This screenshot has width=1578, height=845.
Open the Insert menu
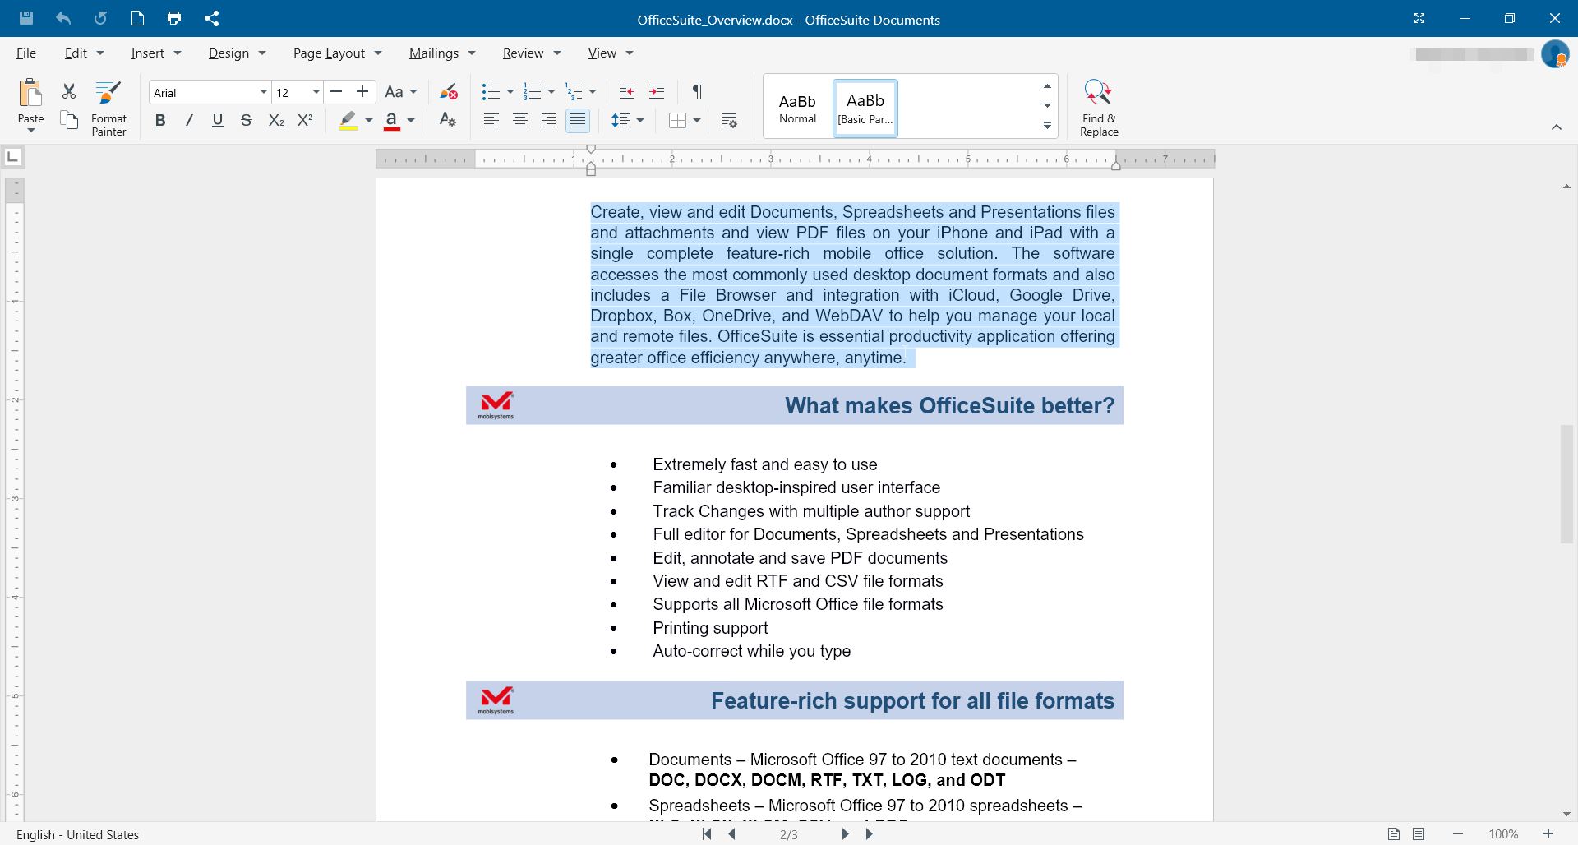point(155,53)
